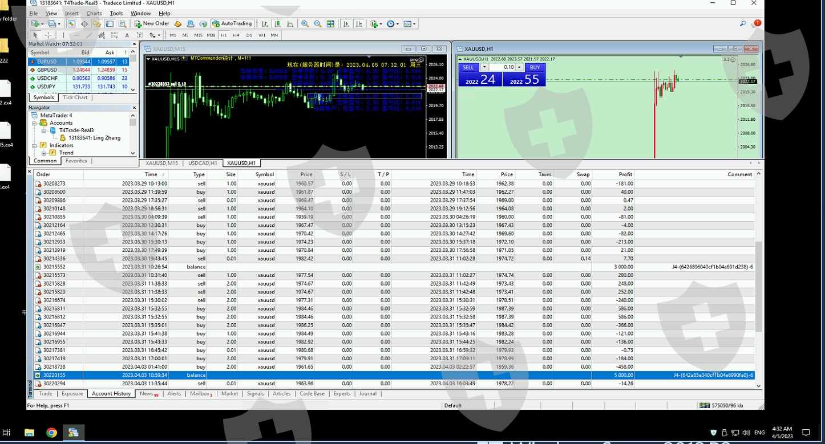Click the account history vertical scrollbar
Viewport: 825px width, 444px height.
pyautogui.click(x=758, y=285)
